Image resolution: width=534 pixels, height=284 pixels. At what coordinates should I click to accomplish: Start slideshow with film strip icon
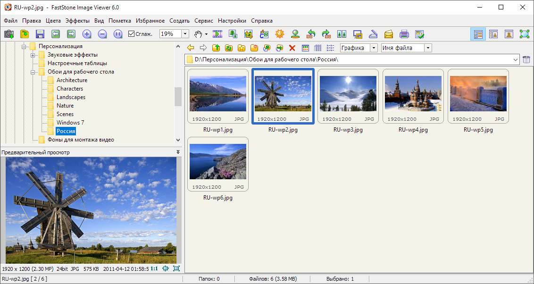point(217,33)
